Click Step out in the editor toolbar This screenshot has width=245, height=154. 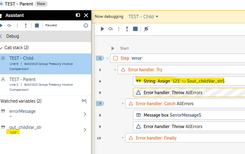[x=127, y=29]
